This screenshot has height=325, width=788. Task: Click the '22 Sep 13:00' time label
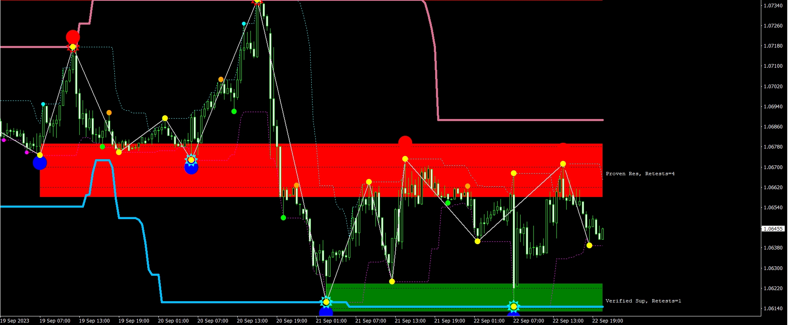coord(568,321)
